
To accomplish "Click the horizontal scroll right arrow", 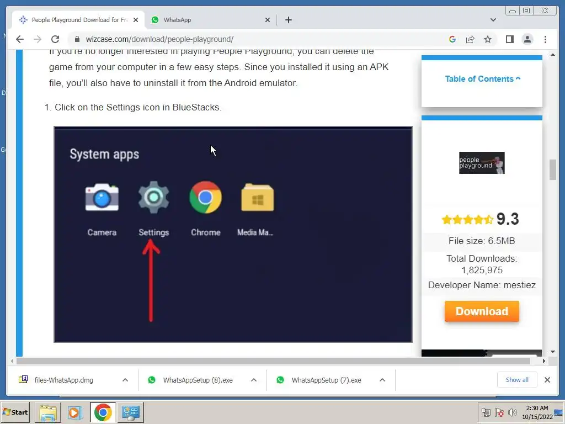I will point(543,361).
